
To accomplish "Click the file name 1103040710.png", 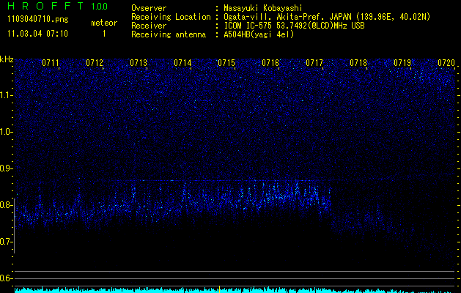I will click(x=38, y=20).
